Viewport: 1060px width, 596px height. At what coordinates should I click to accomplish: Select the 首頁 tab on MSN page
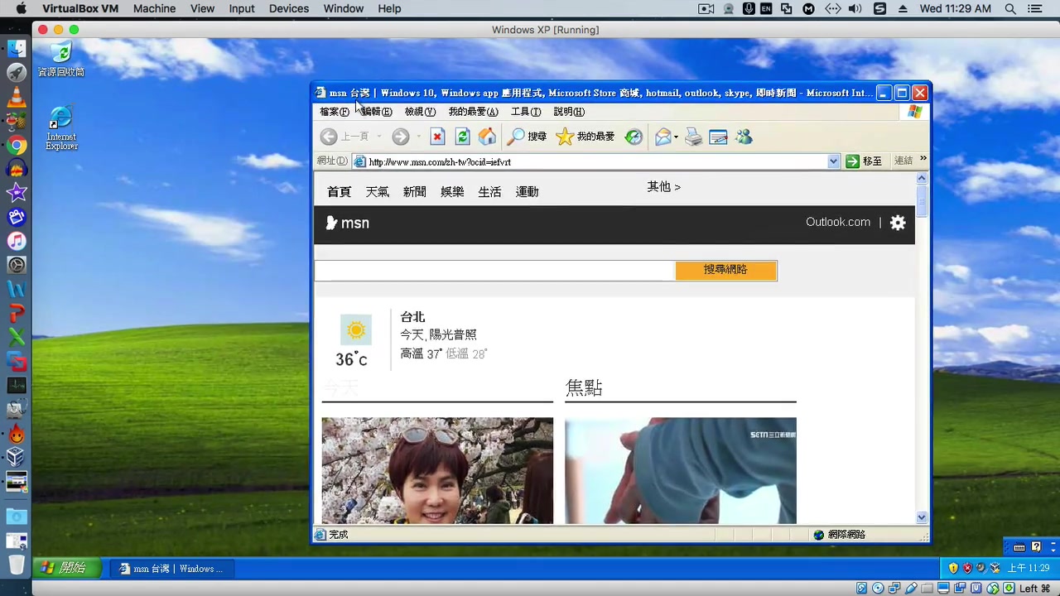(x=339, y=192)
